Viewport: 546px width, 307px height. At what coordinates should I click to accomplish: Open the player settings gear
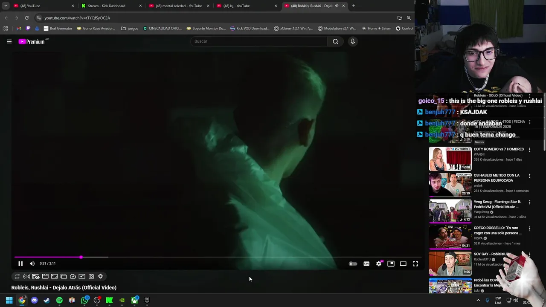point(379,264)
